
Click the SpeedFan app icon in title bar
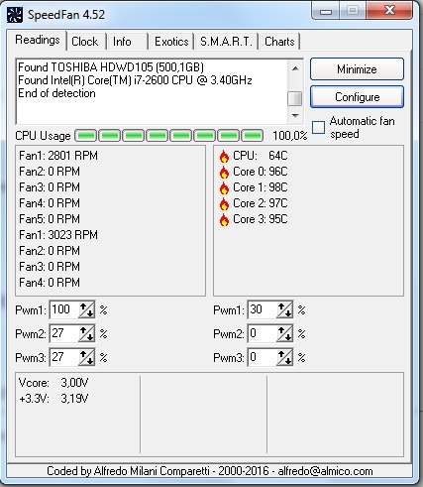15,15
